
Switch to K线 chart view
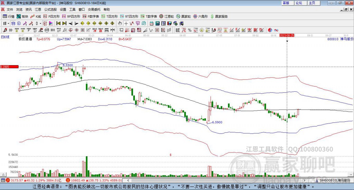(36, 17)
